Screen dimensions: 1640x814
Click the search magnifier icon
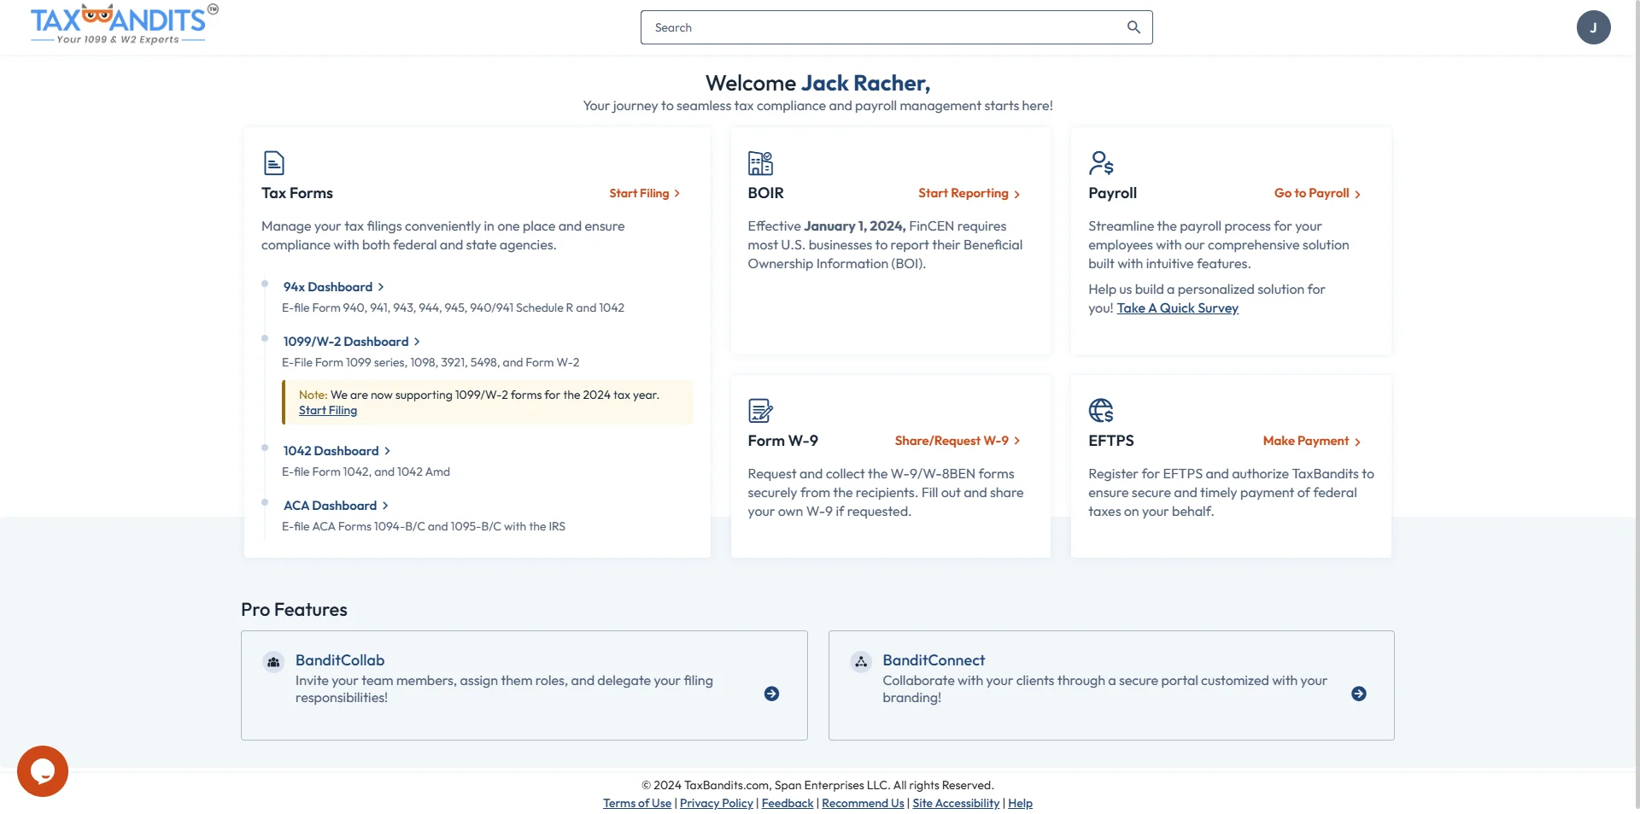(1133, 27)
